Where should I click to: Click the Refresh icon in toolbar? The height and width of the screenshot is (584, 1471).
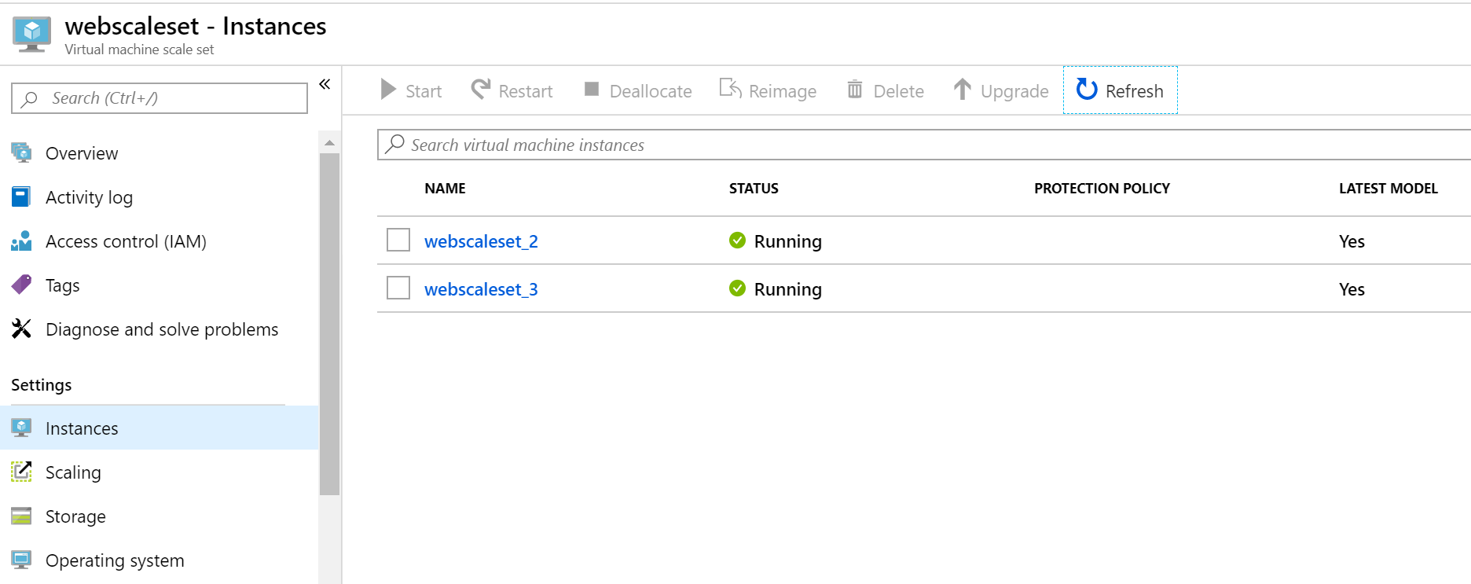click(x=1087, y=90)
